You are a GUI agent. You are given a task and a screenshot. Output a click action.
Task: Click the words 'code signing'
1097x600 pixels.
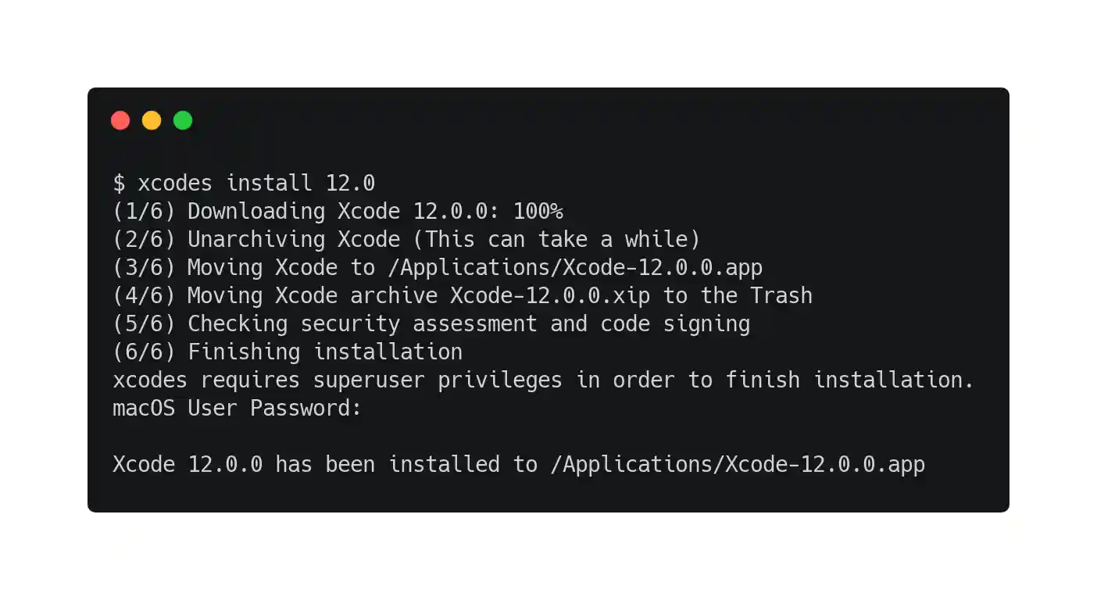675,324
